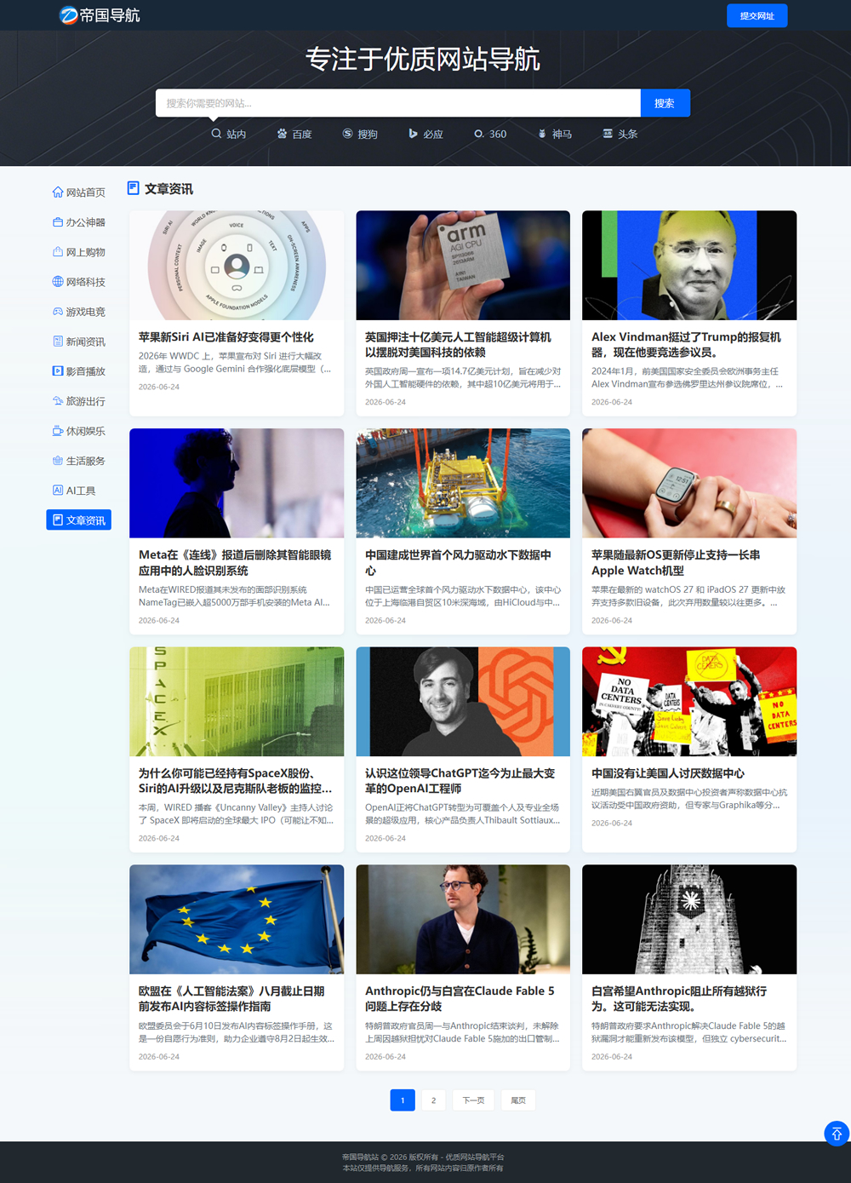This screenshot has height=1183, width=851.
Task: Switch search engine to 站内
Action: pos(229,134)
